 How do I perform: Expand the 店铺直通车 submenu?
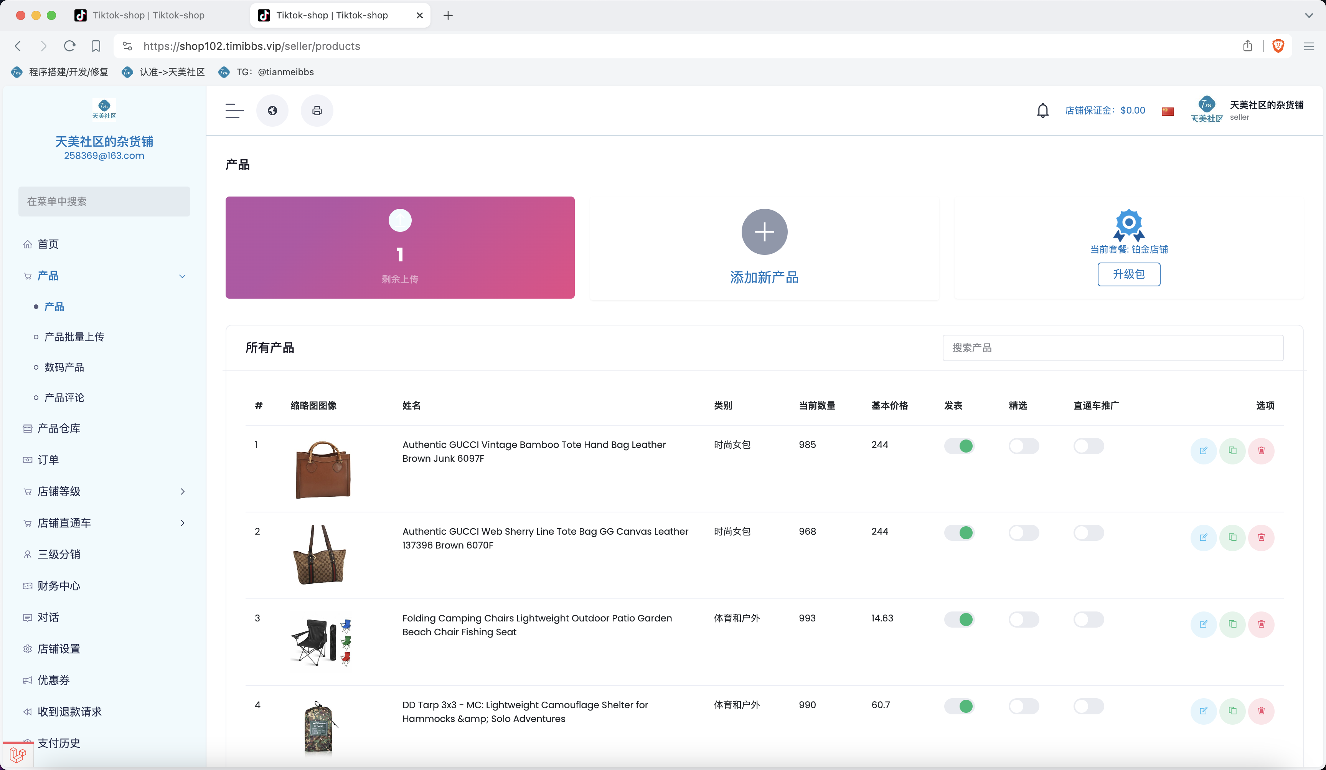pos(183,523)
